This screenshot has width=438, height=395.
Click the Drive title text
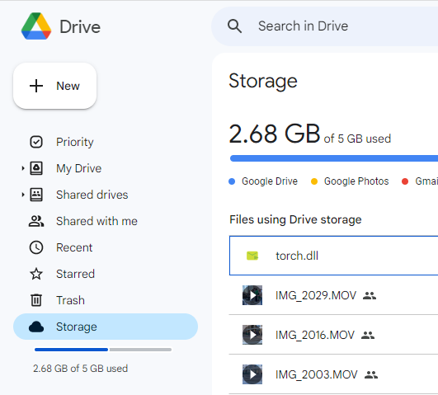click(80, 27)
